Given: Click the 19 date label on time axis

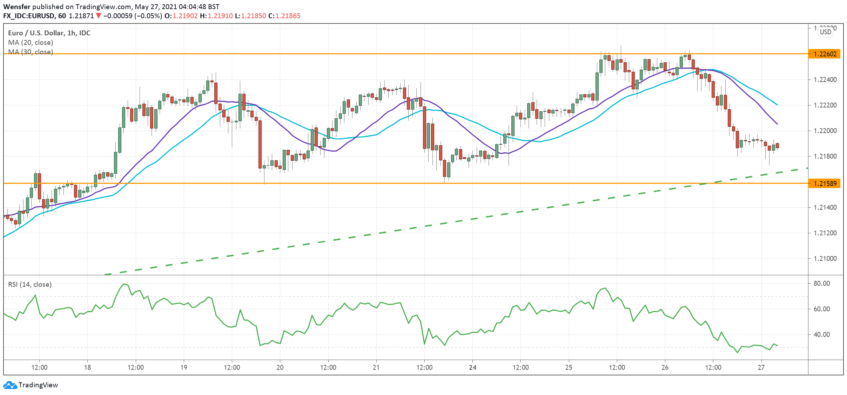Looking at the screenshot, I should click(184, 367).
